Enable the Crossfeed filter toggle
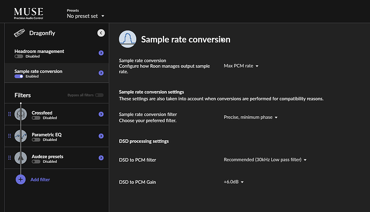The height and width of the screenshot is (212, 370). (x=36, y=118)
